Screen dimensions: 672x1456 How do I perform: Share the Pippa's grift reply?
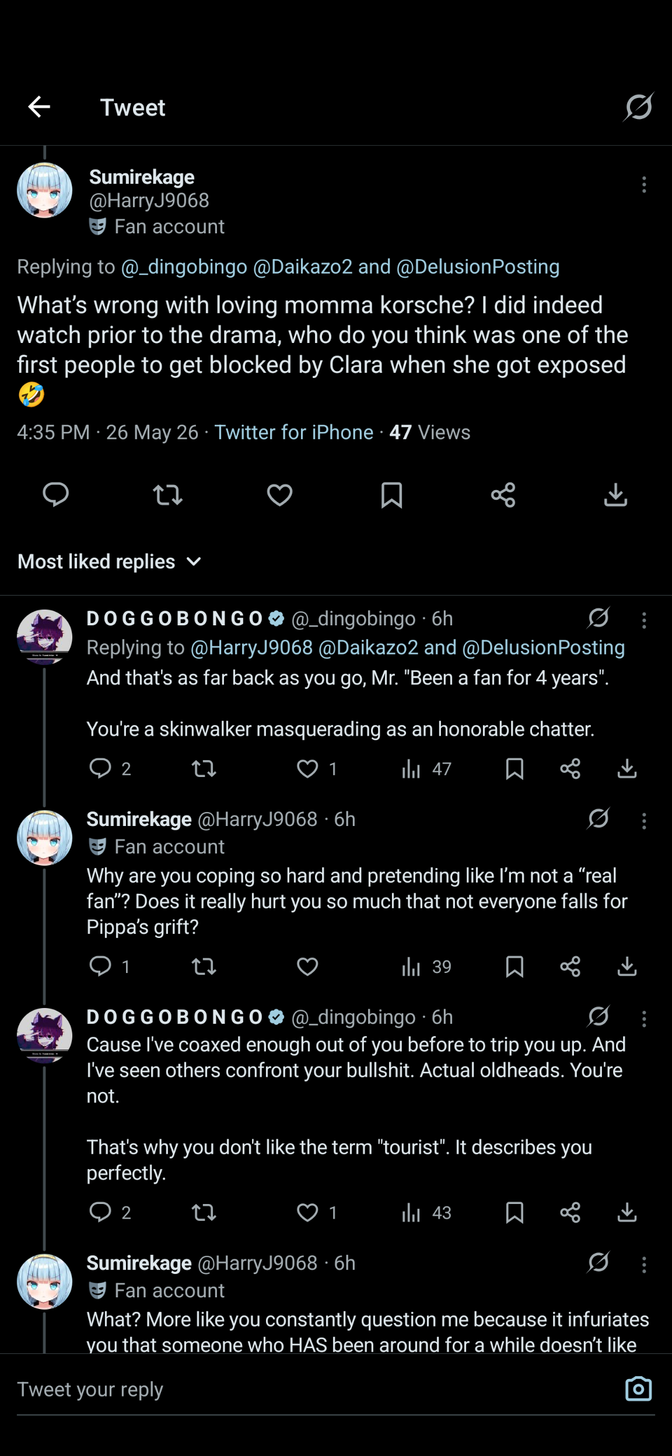point(570,967)
